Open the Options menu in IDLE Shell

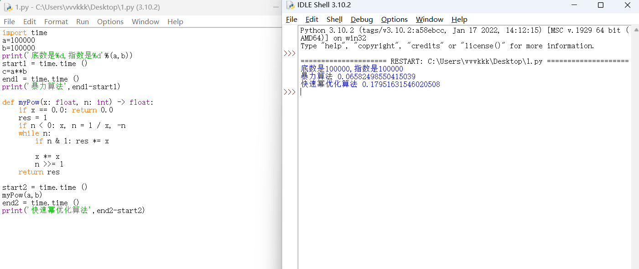click(x=395, y=19)
